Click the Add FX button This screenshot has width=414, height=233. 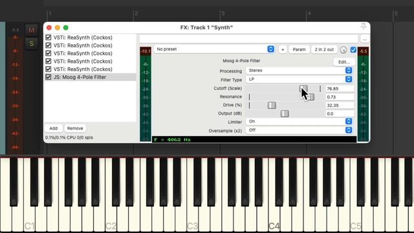[54, 128]
